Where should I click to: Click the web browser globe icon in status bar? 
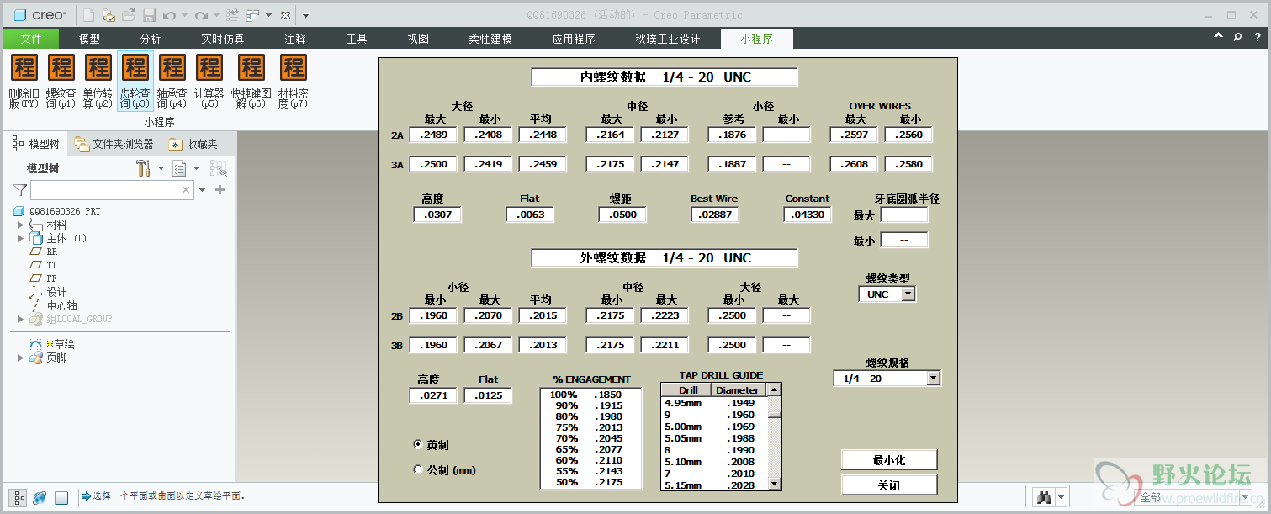[x=40, y=497]
